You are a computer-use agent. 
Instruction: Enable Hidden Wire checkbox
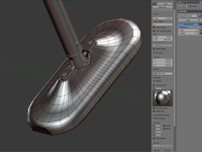coord(154,111)
